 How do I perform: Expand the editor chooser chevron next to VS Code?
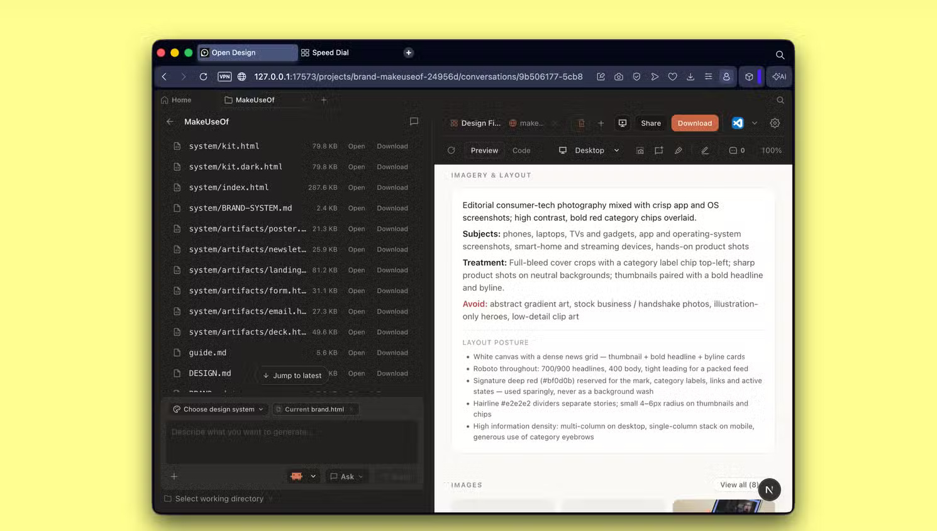(755, 123)
